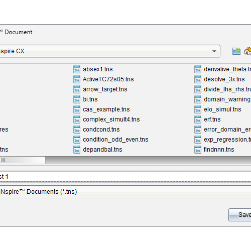Image resolution: width=251 pixels, height=251 pixels.
Task: Click the domain_warning file icon
Action: point(198,99)
